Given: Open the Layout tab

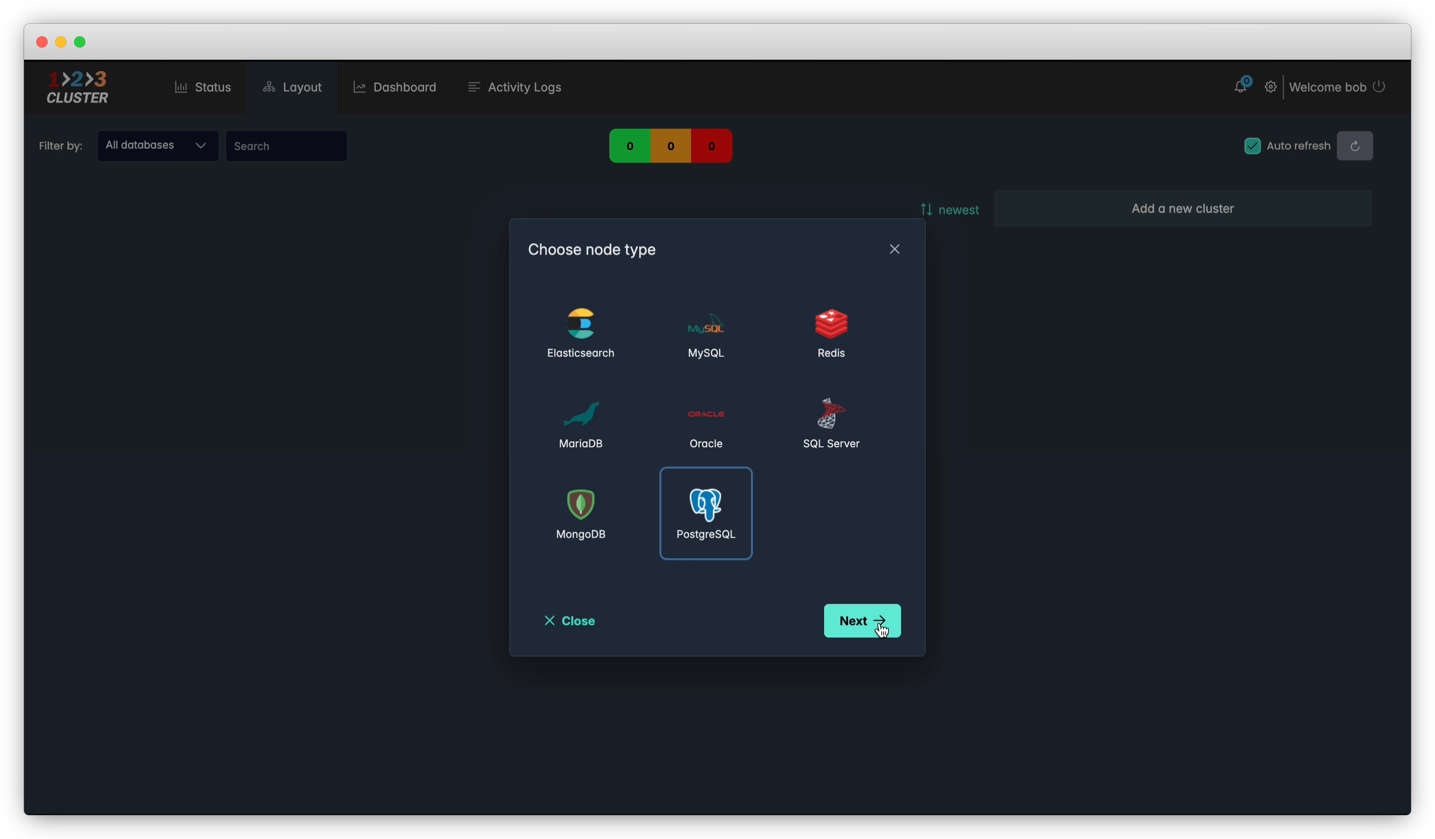Looking at the screenshot, I should 292,87.
